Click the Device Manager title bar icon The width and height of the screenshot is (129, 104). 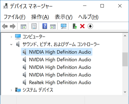tap(6, 6)
